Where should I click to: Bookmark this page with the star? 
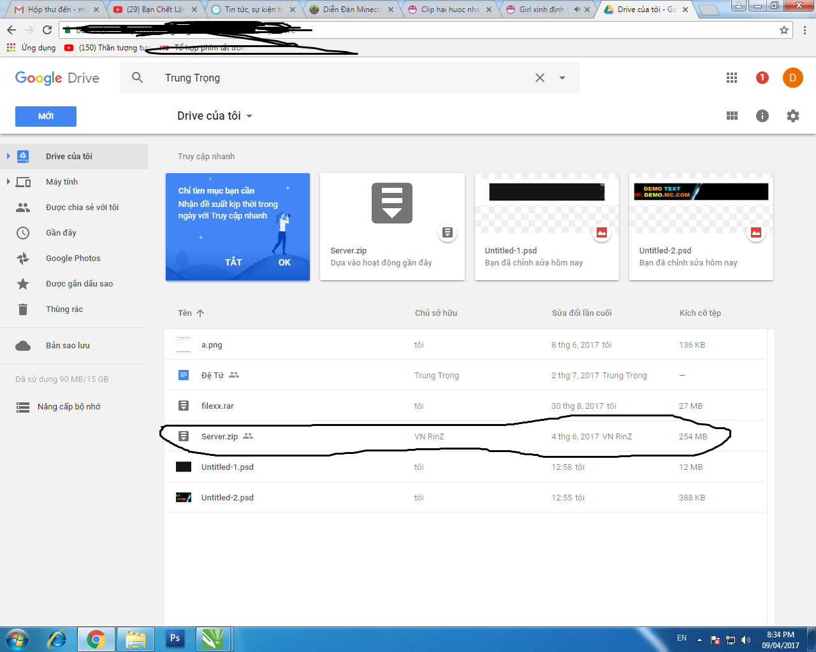click(x=784, y=30)
